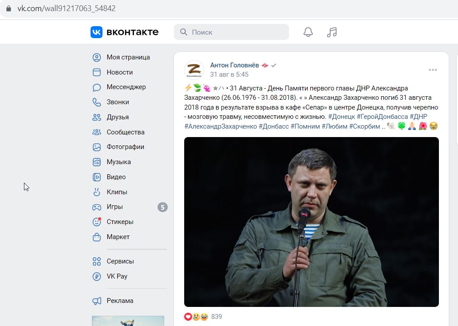This screenshot has width=458, height=326.
Task: Click the Моя страница profile icon
Action: (x=97, y=58)
